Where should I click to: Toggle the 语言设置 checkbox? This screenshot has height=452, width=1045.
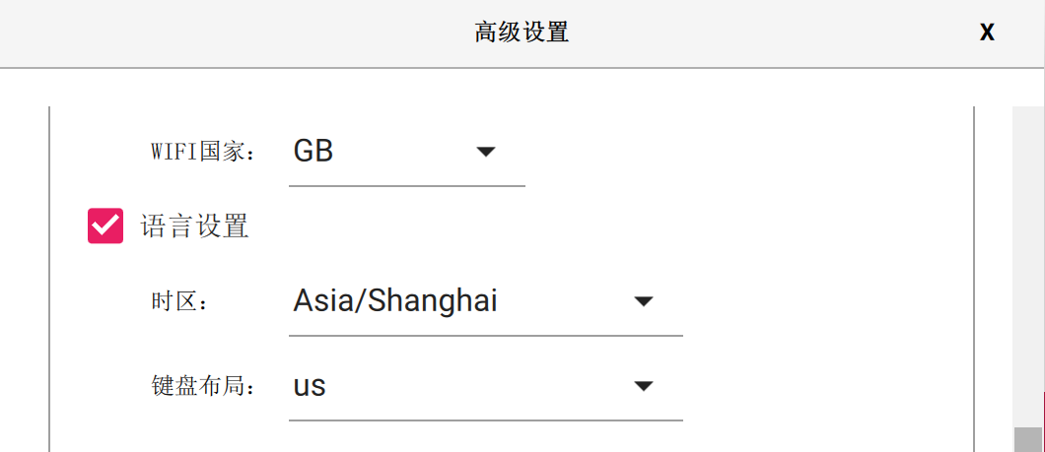coord(105,226)
